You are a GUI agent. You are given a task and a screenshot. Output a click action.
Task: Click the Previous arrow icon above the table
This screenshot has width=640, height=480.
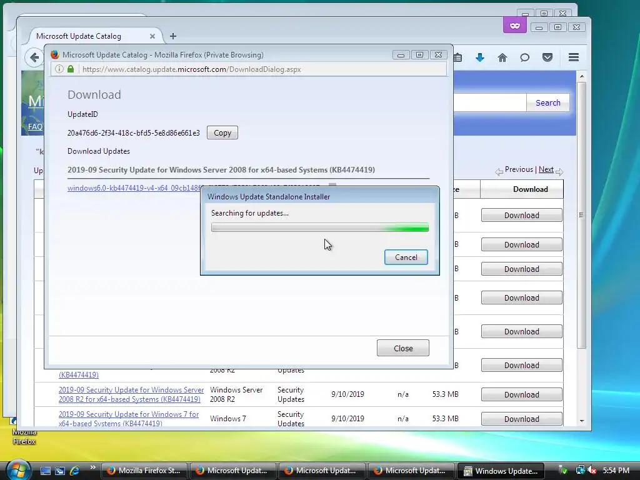[x=499, y=172]
